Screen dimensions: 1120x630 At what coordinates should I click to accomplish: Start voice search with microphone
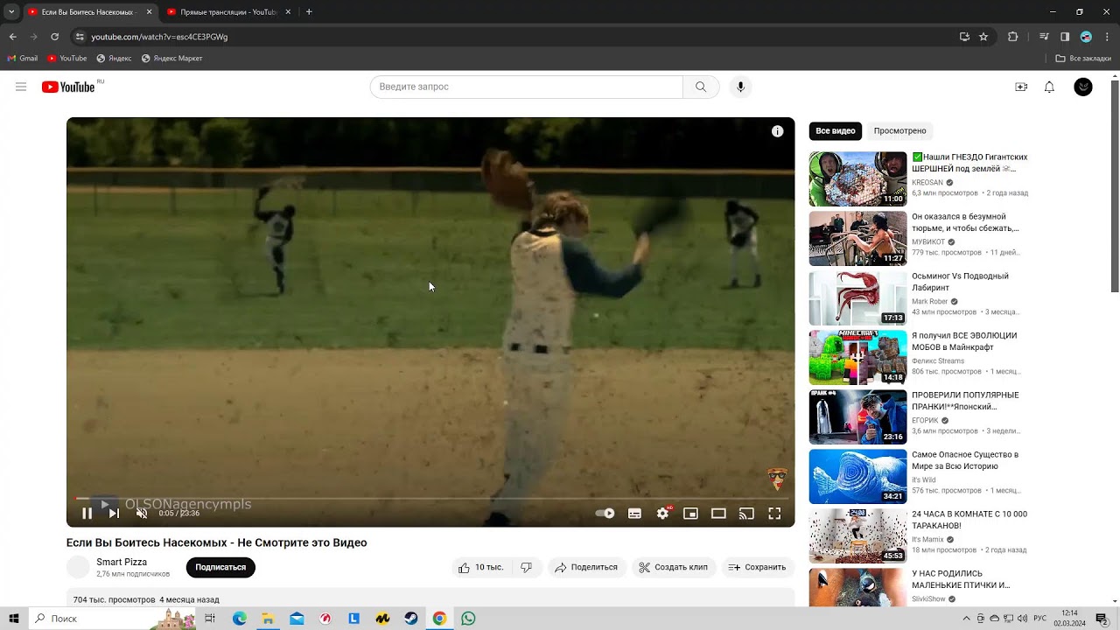[740, 87]
